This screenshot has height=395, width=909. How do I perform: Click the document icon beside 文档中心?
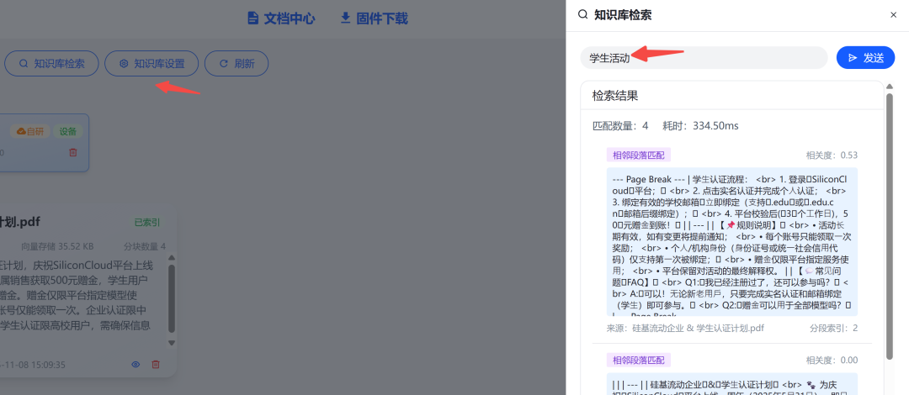(x=252, y=18)
